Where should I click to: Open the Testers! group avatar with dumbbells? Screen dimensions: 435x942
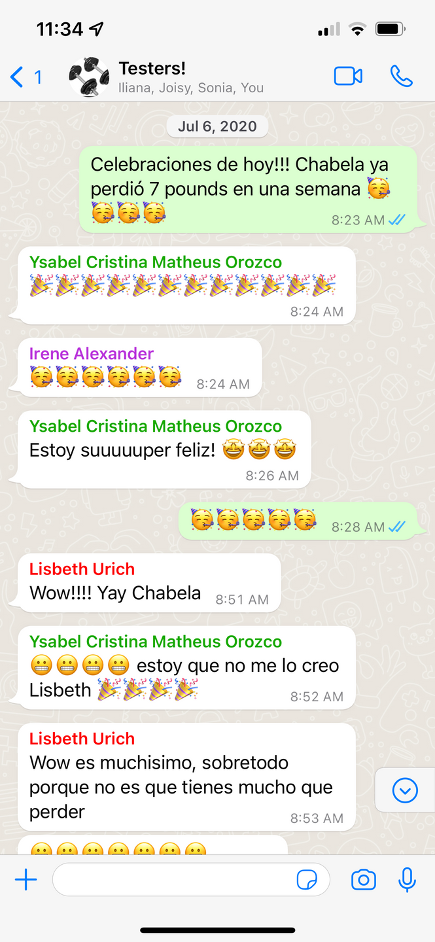tap(89, 77)
